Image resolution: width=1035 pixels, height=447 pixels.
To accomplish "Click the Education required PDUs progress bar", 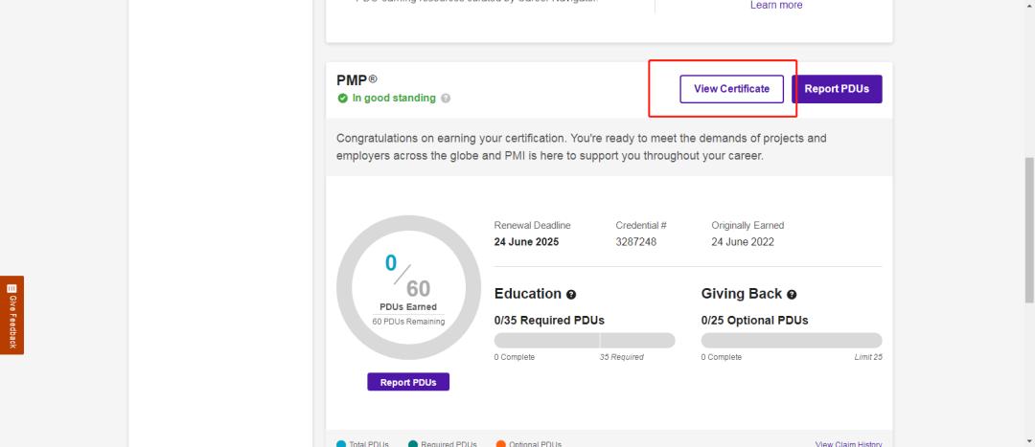I will (x=585, y=341).
